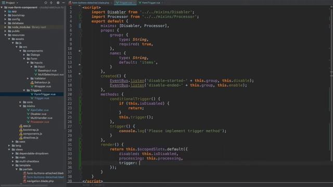Select the Inputs folder

tap(38, 63)
